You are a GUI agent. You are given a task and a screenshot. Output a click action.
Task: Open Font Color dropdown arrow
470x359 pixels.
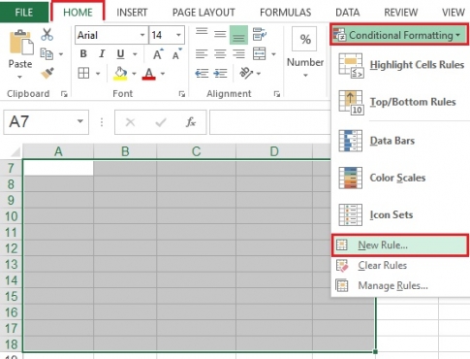click(x=163, y=74)
